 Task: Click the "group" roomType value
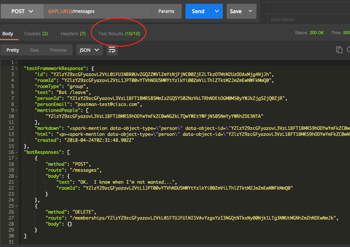(76, 86)
